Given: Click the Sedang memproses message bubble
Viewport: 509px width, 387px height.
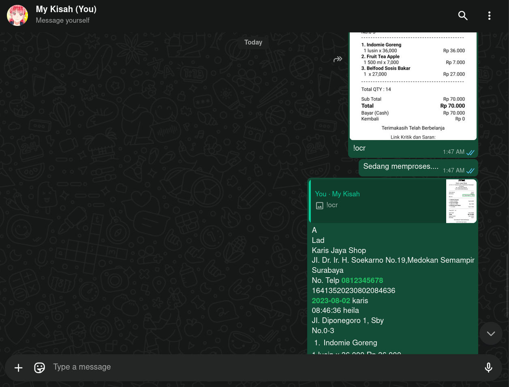Looking at the screenshot, I should pyautogui.click(x=400, y=167).
